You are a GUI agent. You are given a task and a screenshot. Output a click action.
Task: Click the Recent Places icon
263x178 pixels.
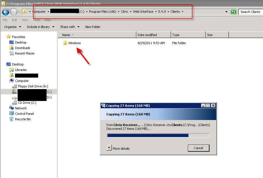click(x=11, y=53)
